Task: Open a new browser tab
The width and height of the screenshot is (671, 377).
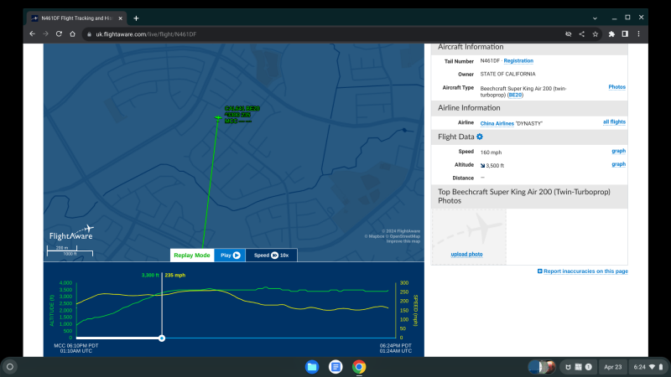Action: pyautogui.click(x=136, y=18)
